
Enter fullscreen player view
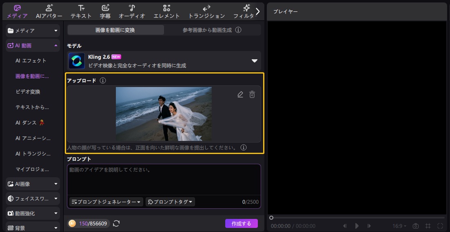[x=440, y=226]
